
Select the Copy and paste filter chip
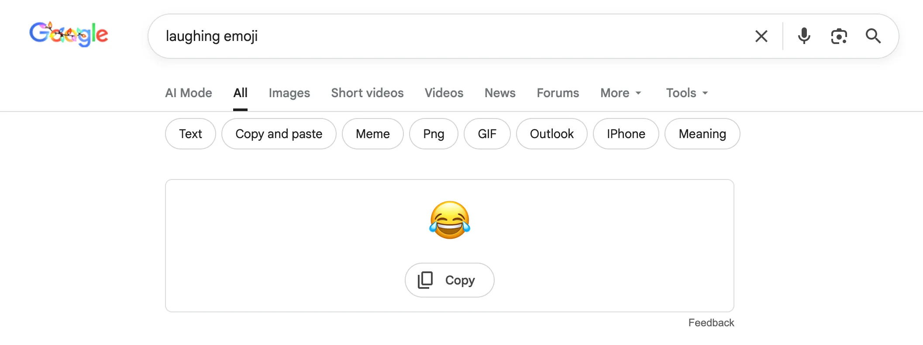(x=279, y=134)
